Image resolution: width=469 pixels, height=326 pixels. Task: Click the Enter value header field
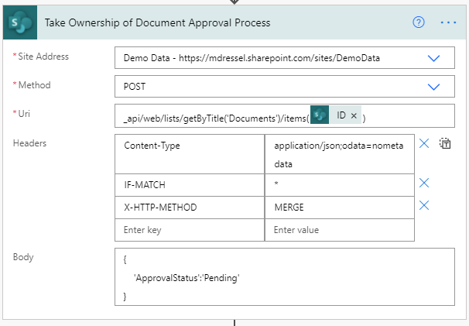coord(340,230)
